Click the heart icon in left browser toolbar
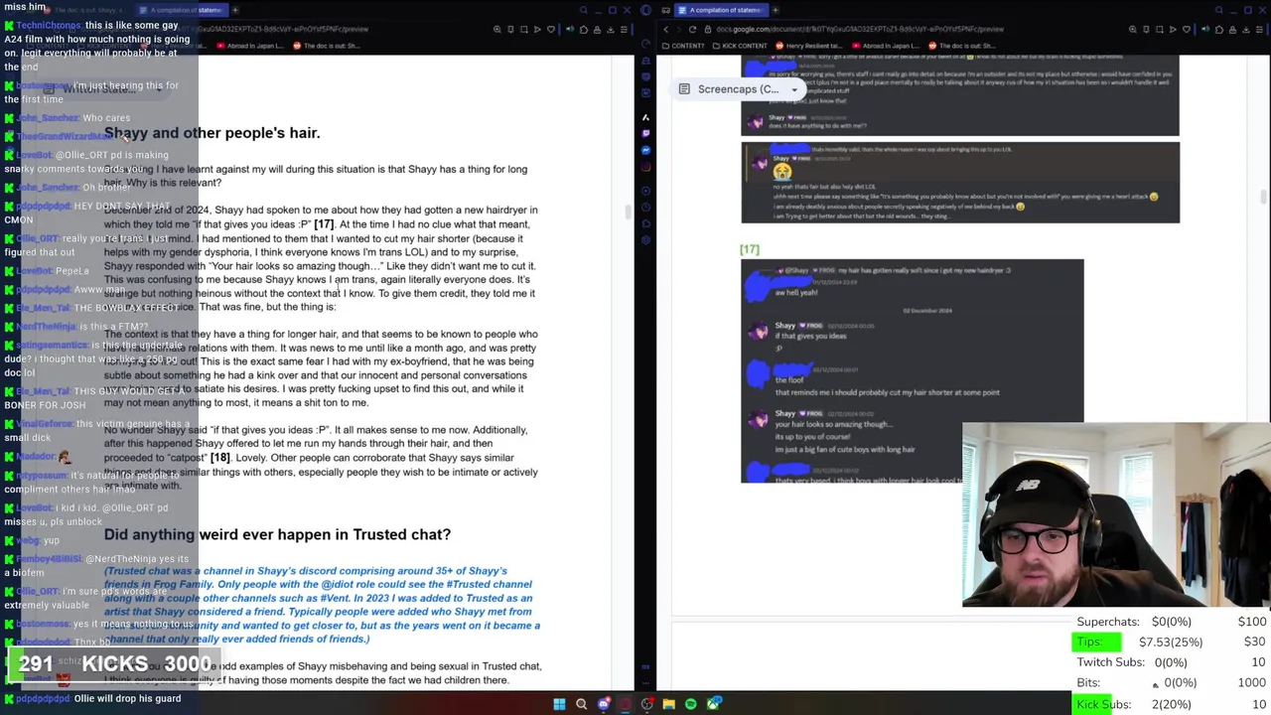 (550, 30)
